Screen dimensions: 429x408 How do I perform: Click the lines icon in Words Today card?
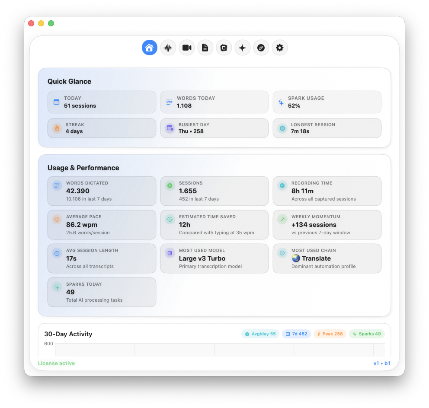pos(170,102)
